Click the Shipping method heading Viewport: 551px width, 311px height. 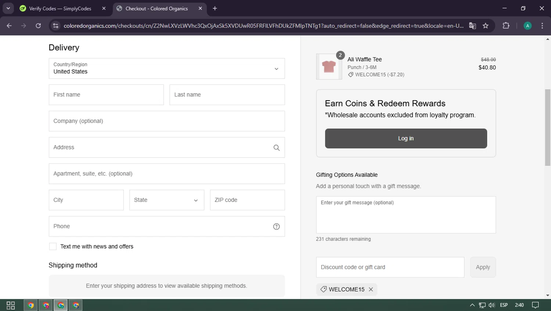click(x=73, y=265)
